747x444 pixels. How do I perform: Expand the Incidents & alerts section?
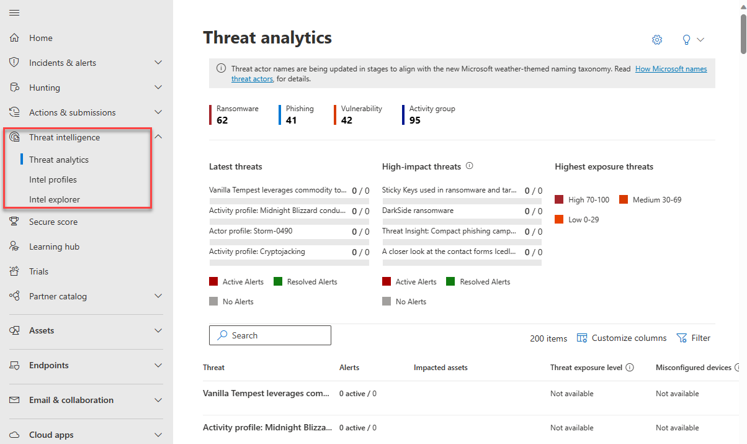click(x=158, y=63)
